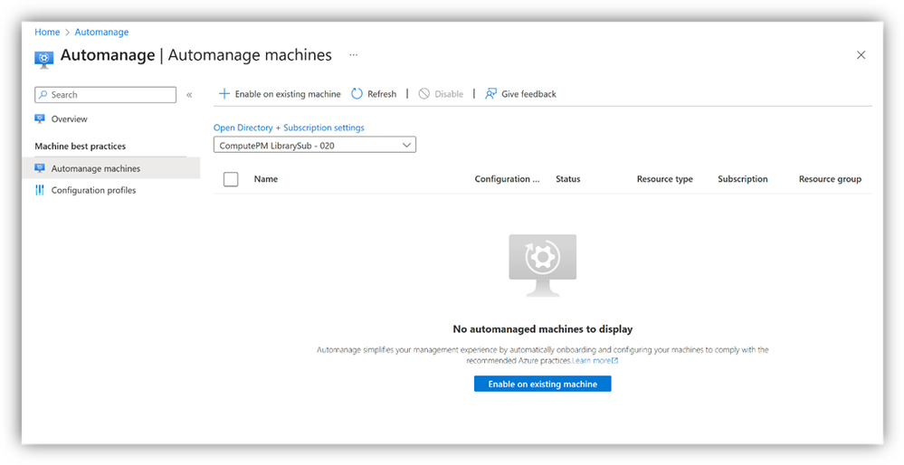The height and width of the screenshot is (465, 904).
Task: Tick the select-all checkbox in the table header
Action: click(231, 179)
